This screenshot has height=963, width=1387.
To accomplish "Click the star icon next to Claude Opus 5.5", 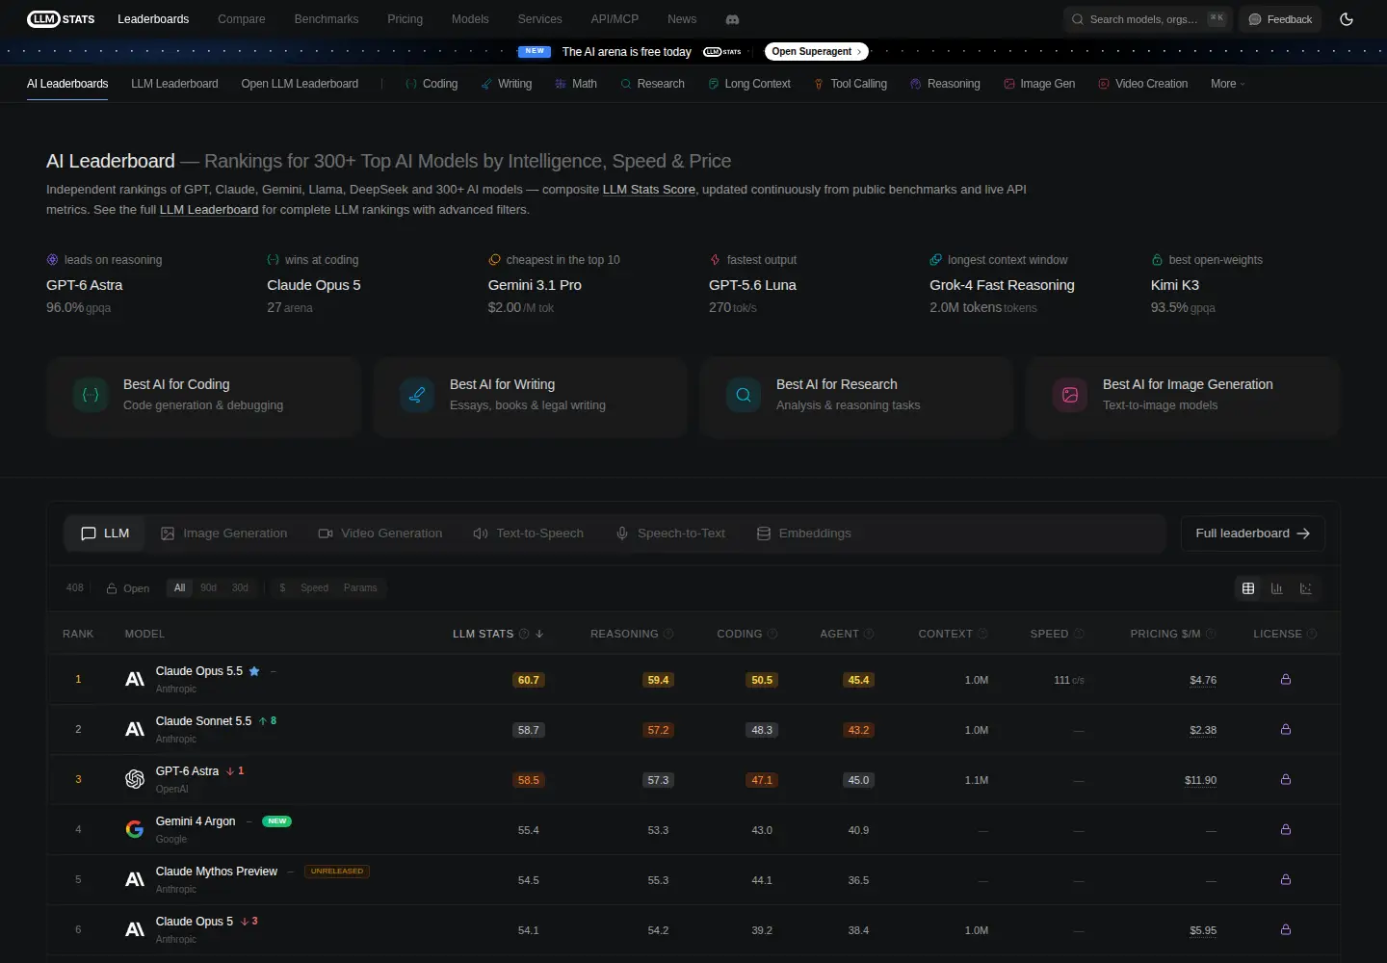I will pyautogui.click(x=254, y=671).
